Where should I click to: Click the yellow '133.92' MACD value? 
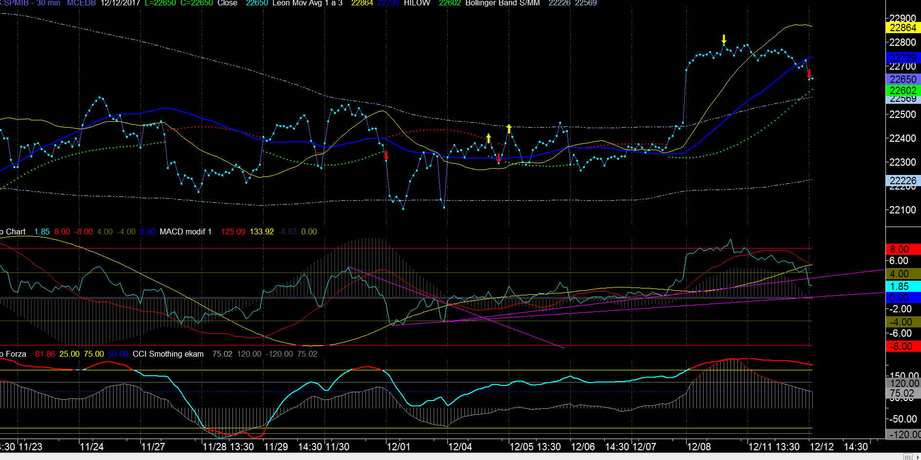coord(262,231)
